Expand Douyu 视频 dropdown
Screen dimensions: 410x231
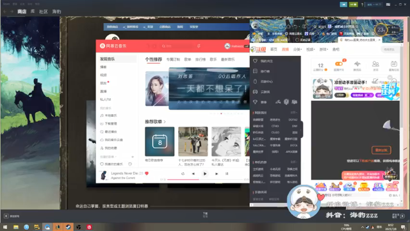[311, 49]
